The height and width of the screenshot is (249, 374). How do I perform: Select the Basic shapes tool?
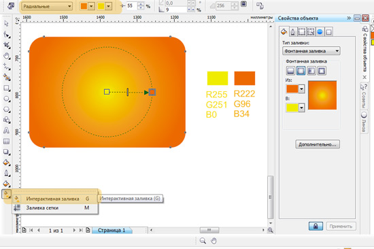click(x=6, y=120)
